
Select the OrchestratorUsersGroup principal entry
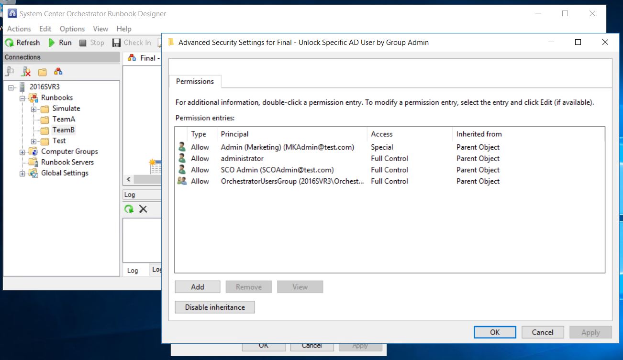[389, 181]
